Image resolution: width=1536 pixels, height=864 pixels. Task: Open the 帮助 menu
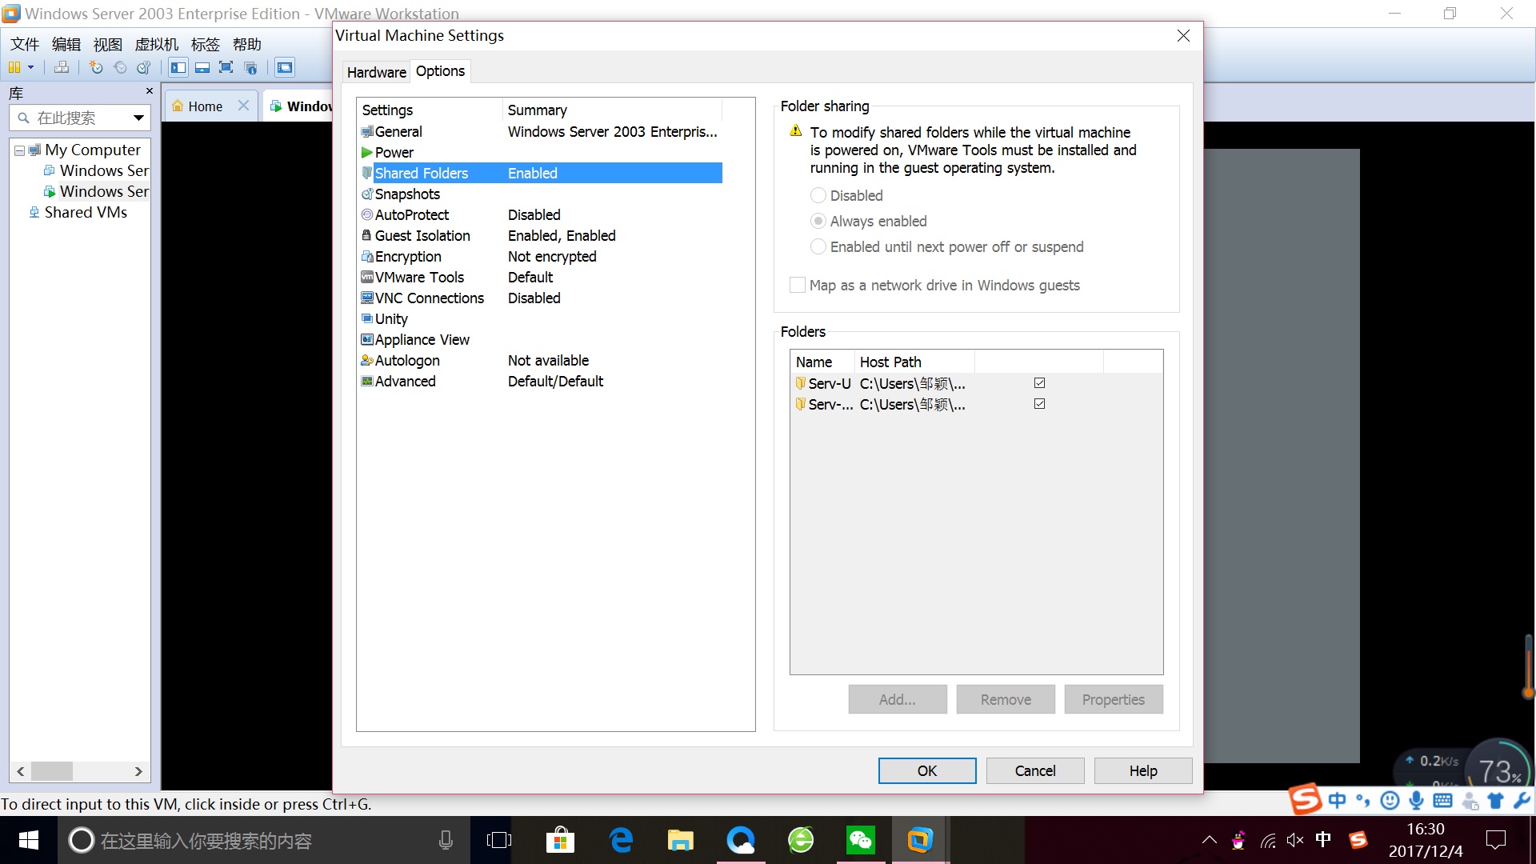[247, 44]
